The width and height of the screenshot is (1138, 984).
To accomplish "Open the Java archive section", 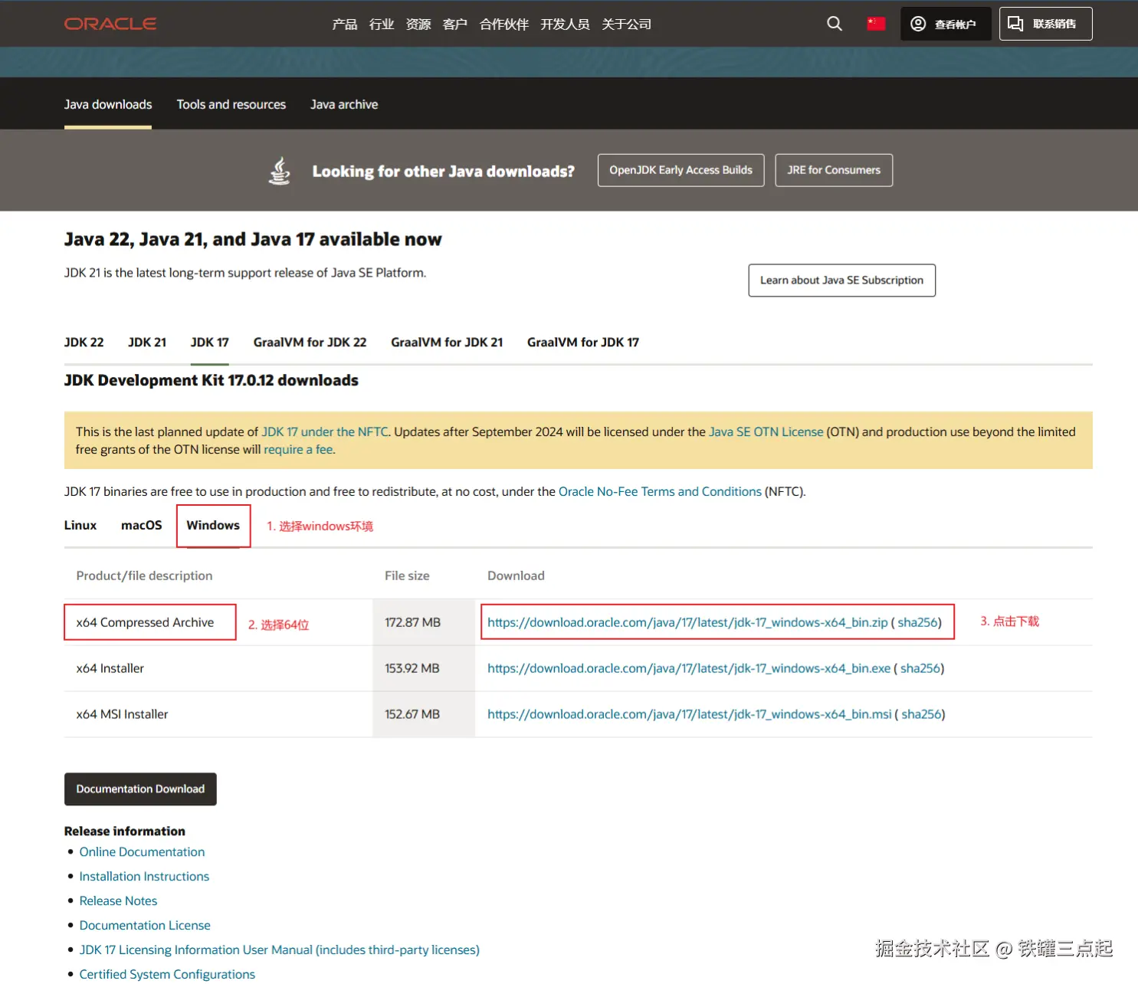I will tap(343, 104).
